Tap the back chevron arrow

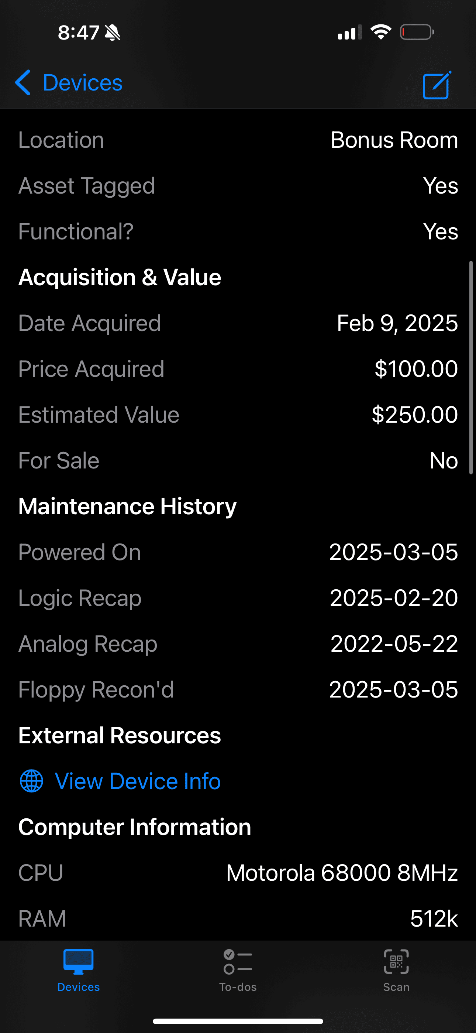[x=23, y=83]
